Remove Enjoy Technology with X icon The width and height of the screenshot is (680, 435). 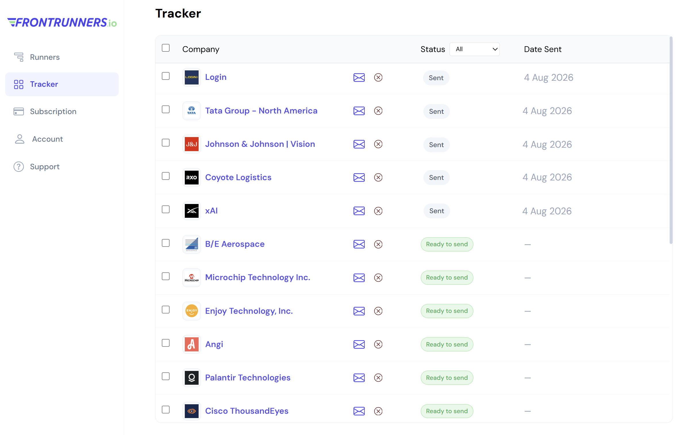(378, 311)
